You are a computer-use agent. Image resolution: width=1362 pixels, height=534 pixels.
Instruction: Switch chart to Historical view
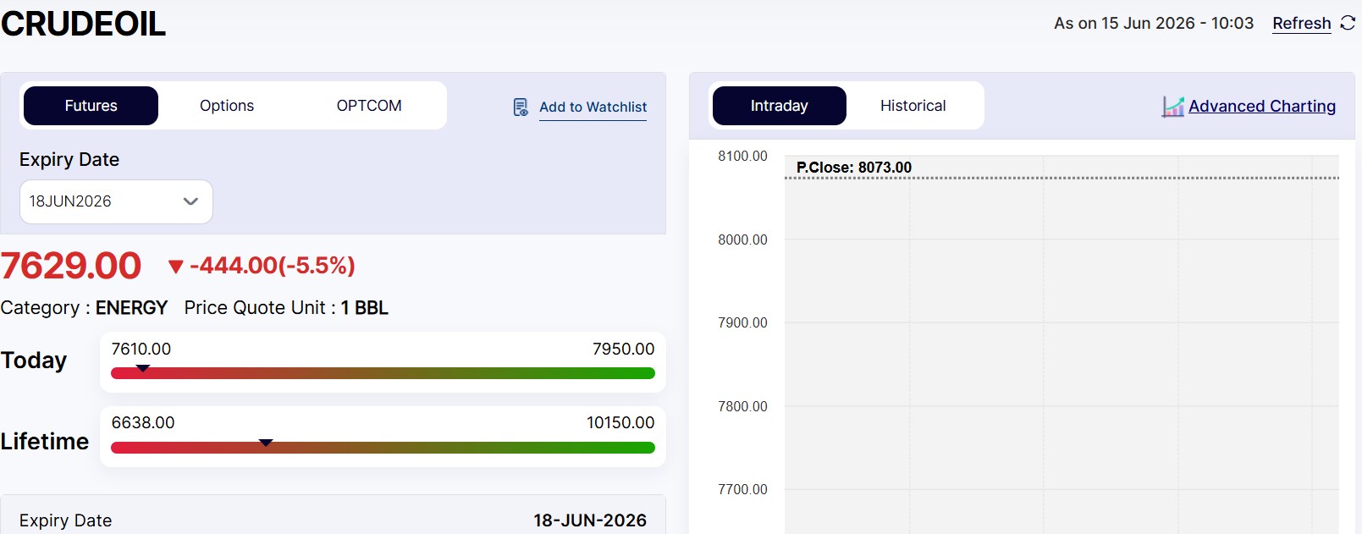913,106
